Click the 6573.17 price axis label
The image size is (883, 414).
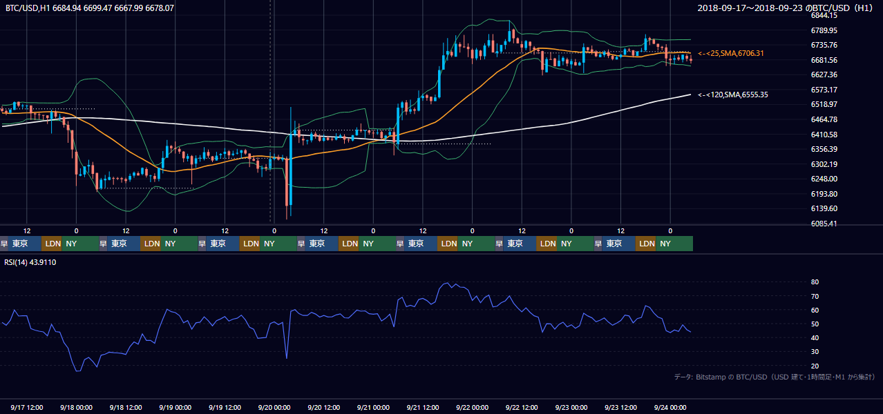824,90
